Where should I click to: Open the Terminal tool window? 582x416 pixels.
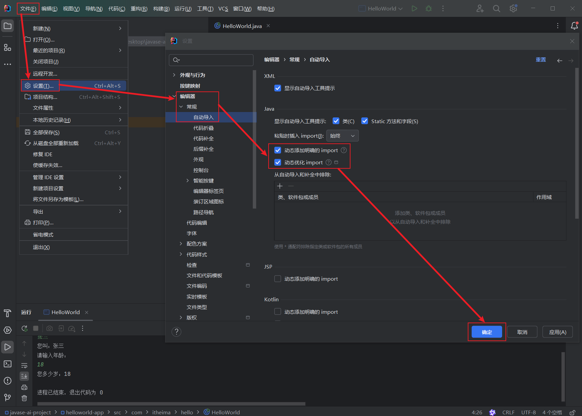pos(7,364)
